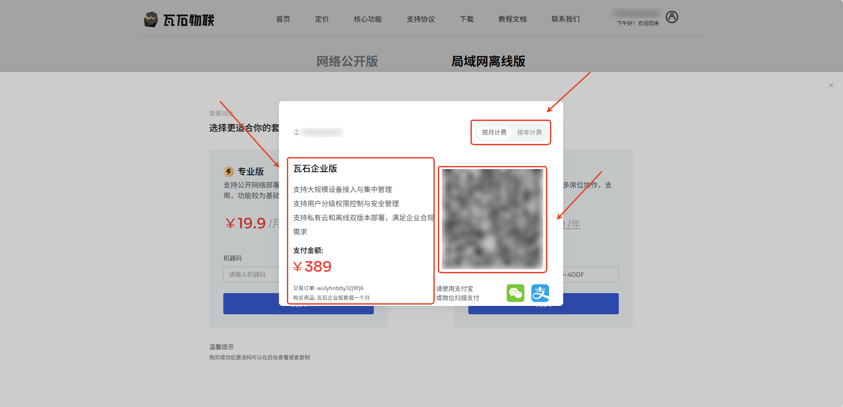Open 核心功能 navigation item
Image resolution: width=843 pixels, height=407 pixels.
click(368, 19)
